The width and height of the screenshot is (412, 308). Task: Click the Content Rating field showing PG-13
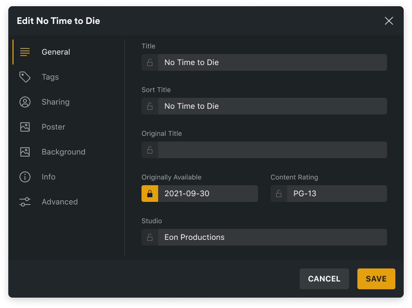click(337, 194)
